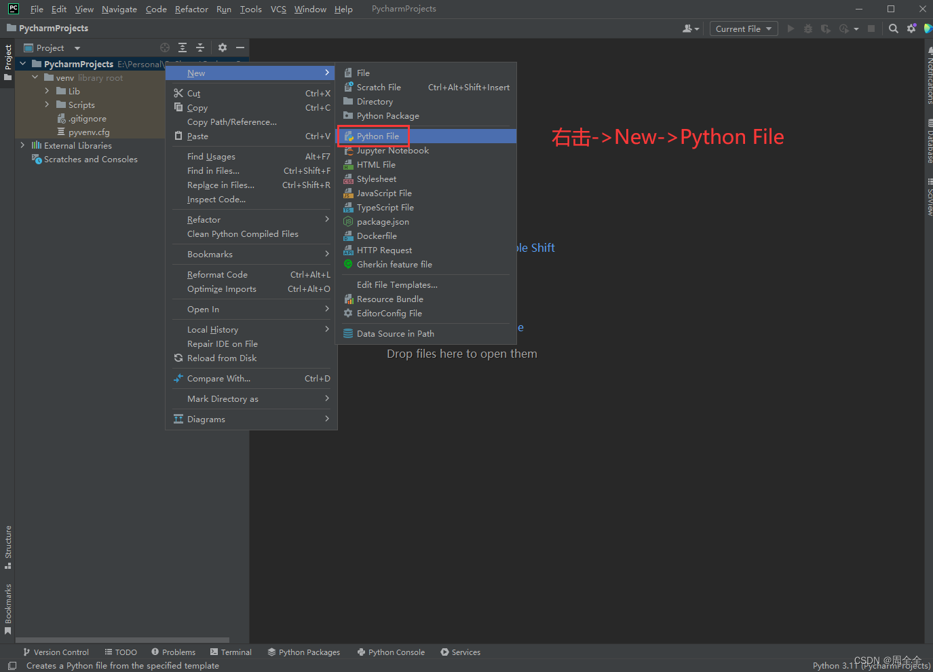Toggle the Notifications right sidebar tab

coord(929,76)
